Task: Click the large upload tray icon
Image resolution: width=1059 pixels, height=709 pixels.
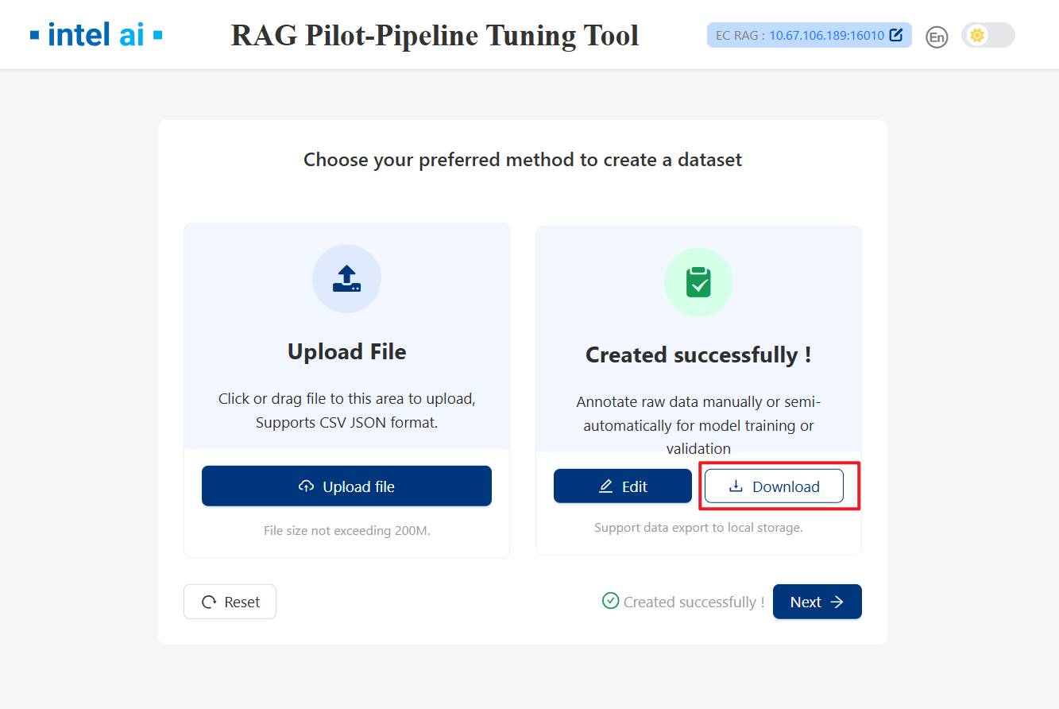Action: (x=346, y=278)
